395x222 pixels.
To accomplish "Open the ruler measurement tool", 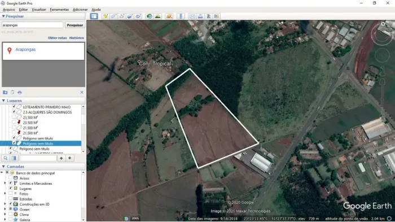I will tap(181, 16).
